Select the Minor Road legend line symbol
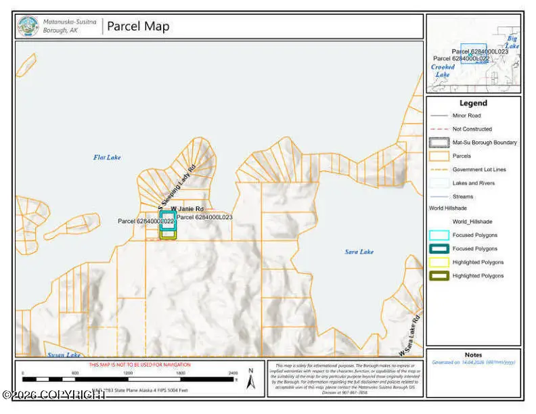This screenshot has height=414, width=536. (x=439, y=116)
